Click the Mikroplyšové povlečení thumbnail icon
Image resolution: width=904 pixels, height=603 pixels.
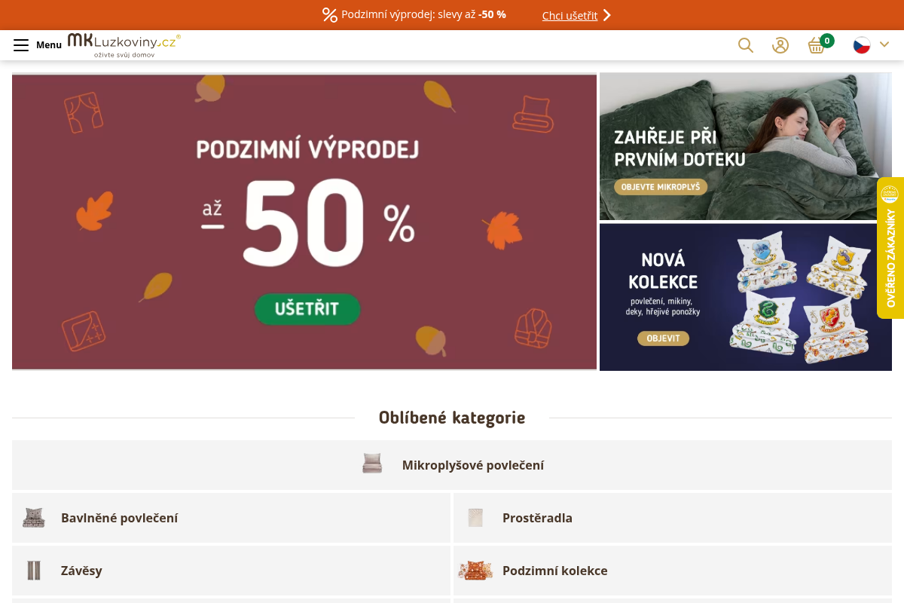(x=372, y=464)
